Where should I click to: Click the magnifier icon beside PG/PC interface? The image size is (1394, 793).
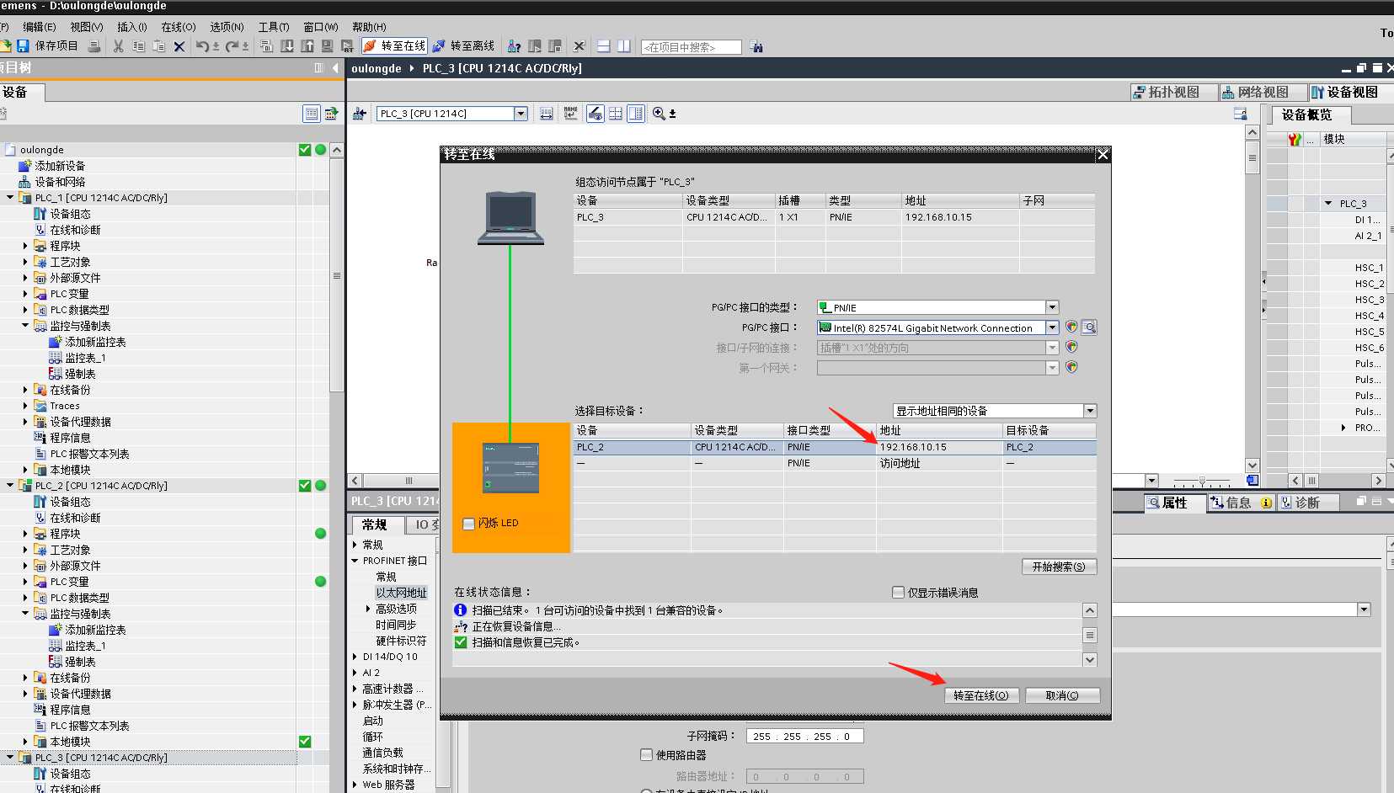point(1089,327)
